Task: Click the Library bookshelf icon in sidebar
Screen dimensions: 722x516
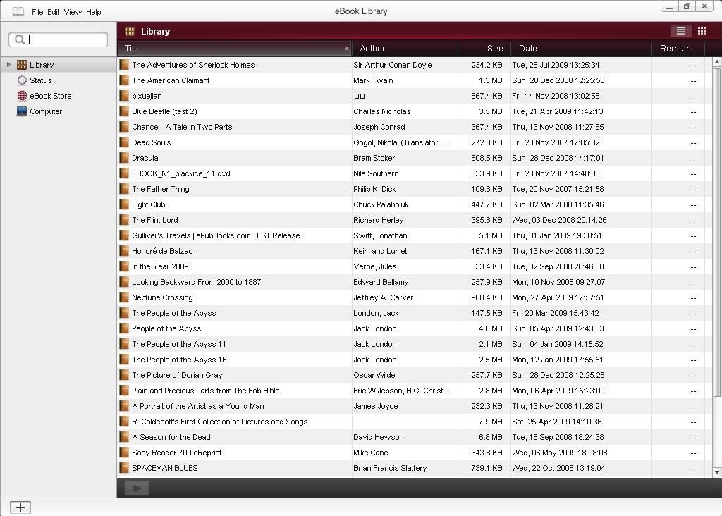Action: [x=22, y=65]
